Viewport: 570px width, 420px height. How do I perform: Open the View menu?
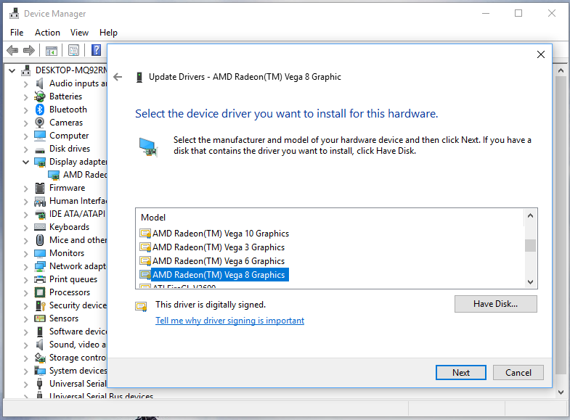click(79, 33)
